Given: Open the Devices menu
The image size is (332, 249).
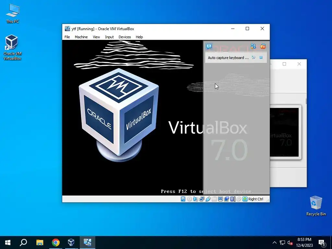Looking at the screenshot, I should pyautogui.click(x=124, y=37).
